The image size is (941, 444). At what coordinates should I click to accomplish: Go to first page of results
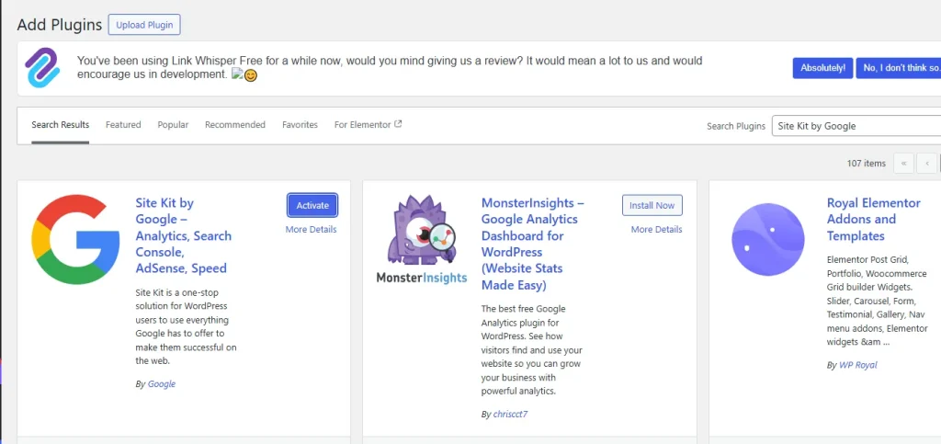(904, 164)
